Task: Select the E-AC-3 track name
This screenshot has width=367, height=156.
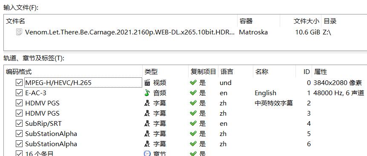Action: pyautogui.click(x=36, y=93)
